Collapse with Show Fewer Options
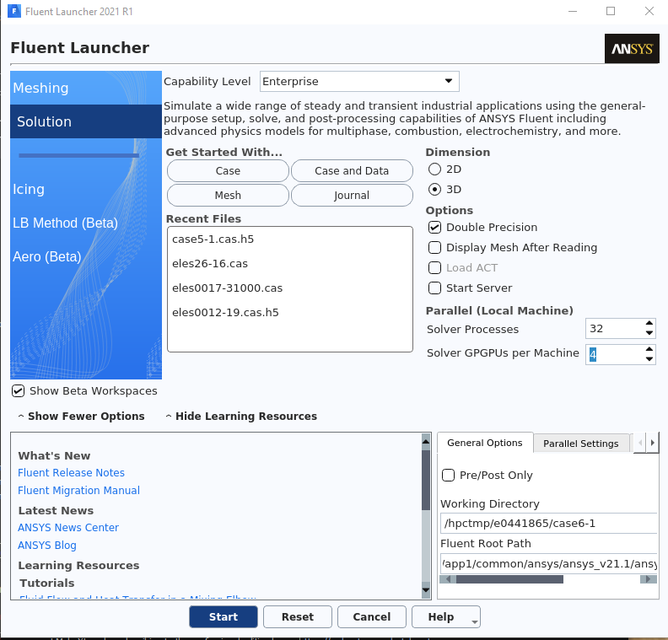 pyautogui.click(x=81, y=416)
